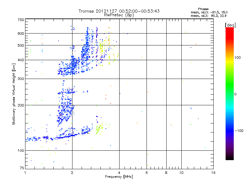Click the y-axis tick label '75'
This screenshot has height=188, width=251.
[22, 168]
